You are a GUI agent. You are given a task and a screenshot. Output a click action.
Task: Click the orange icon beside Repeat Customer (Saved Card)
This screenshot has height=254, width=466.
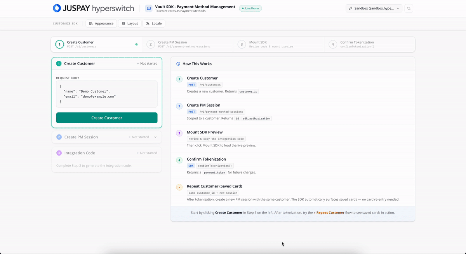pyautogui.click(x=179, y=187)
